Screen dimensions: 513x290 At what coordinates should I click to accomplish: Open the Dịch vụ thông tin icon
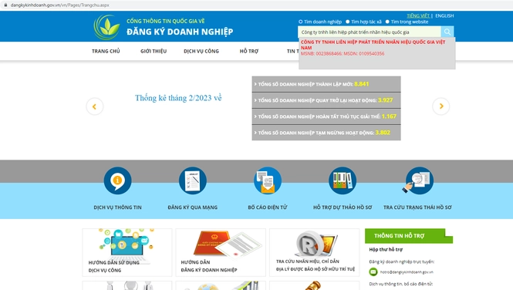click(x=118, y=180)
